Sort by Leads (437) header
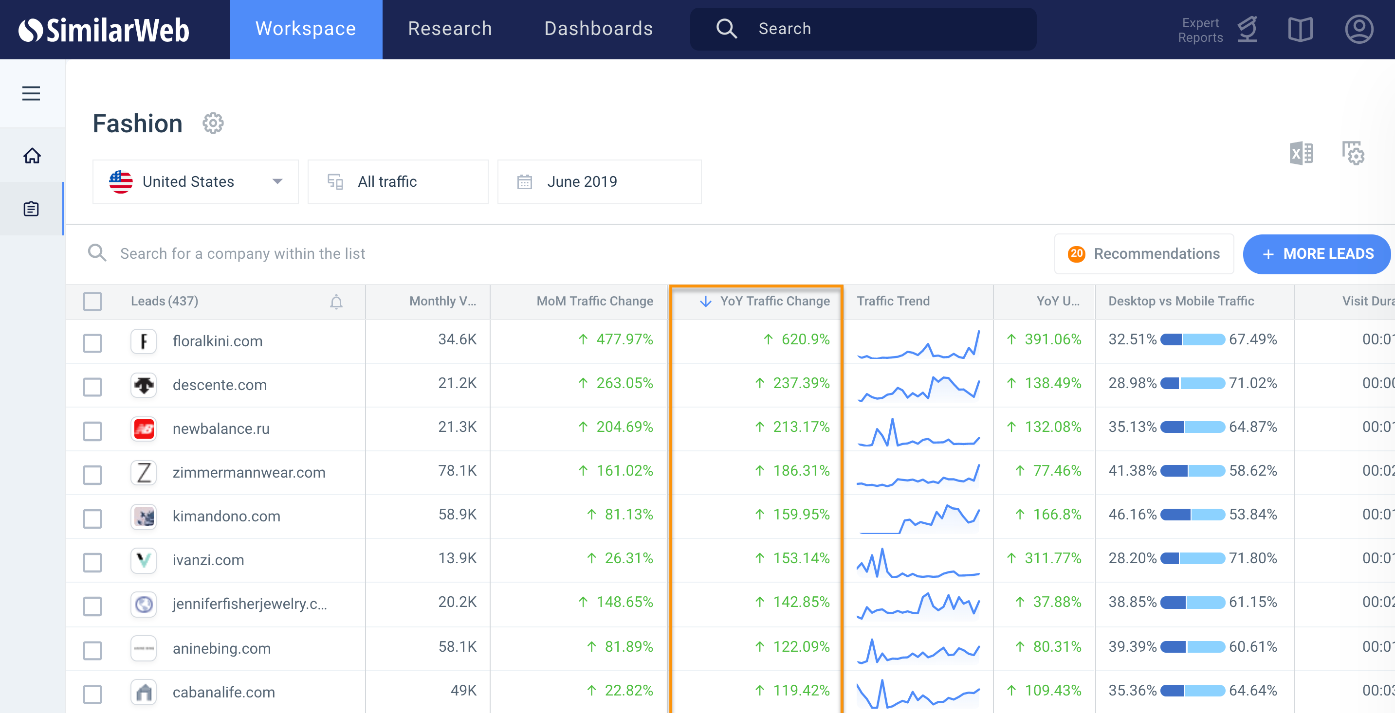This screenshot has height=713, width=1395. pos(165,302)
